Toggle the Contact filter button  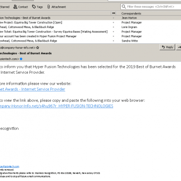20,7
